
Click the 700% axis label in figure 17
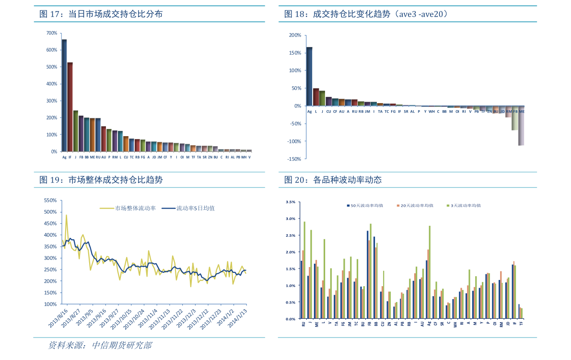(52, 33)
